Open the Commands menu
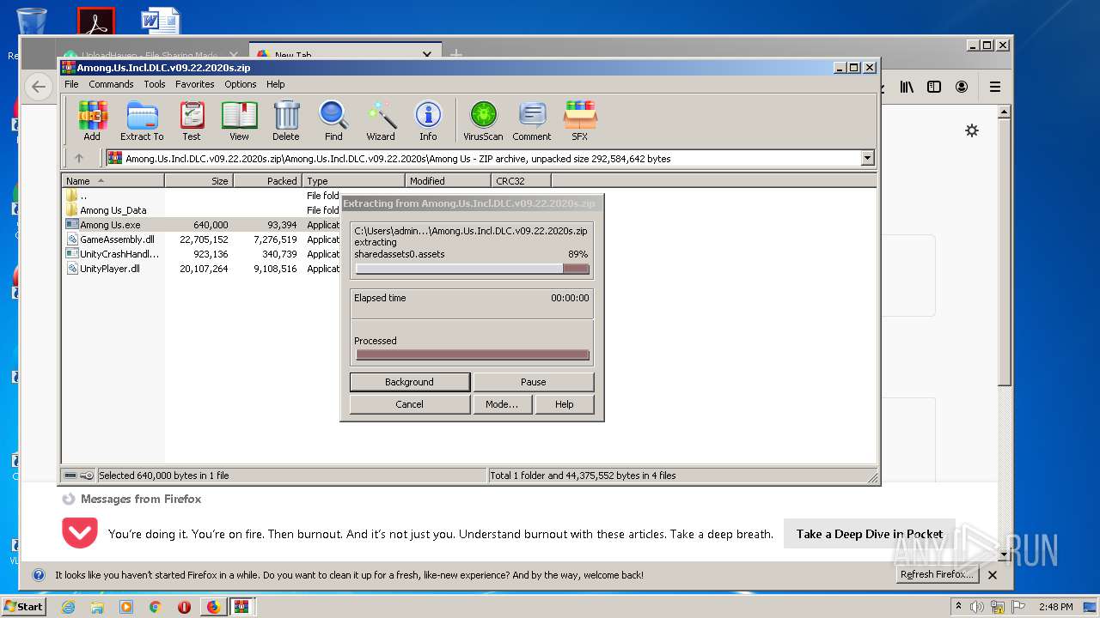 pyautogui.click(x=111, y=84)
